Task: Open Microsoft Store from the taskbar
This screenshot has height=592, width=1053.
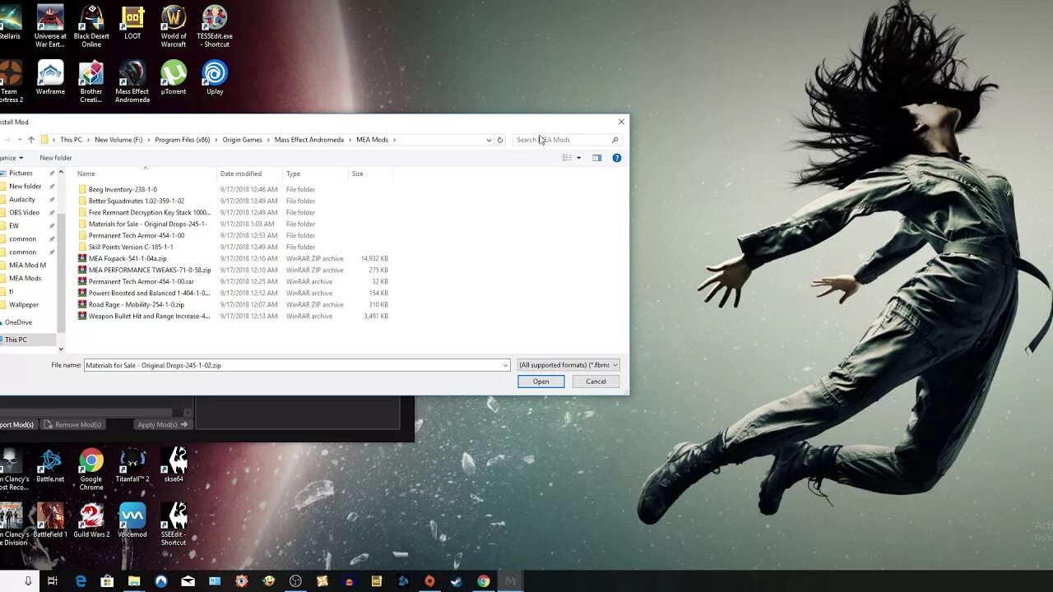Action: coord(107,581)
